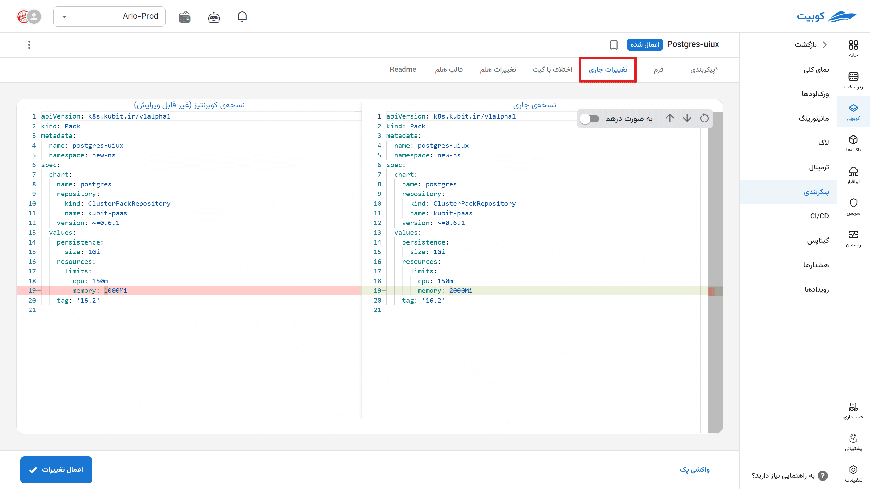Toggle the به صورت درهم inline switch

coord(589,119)
